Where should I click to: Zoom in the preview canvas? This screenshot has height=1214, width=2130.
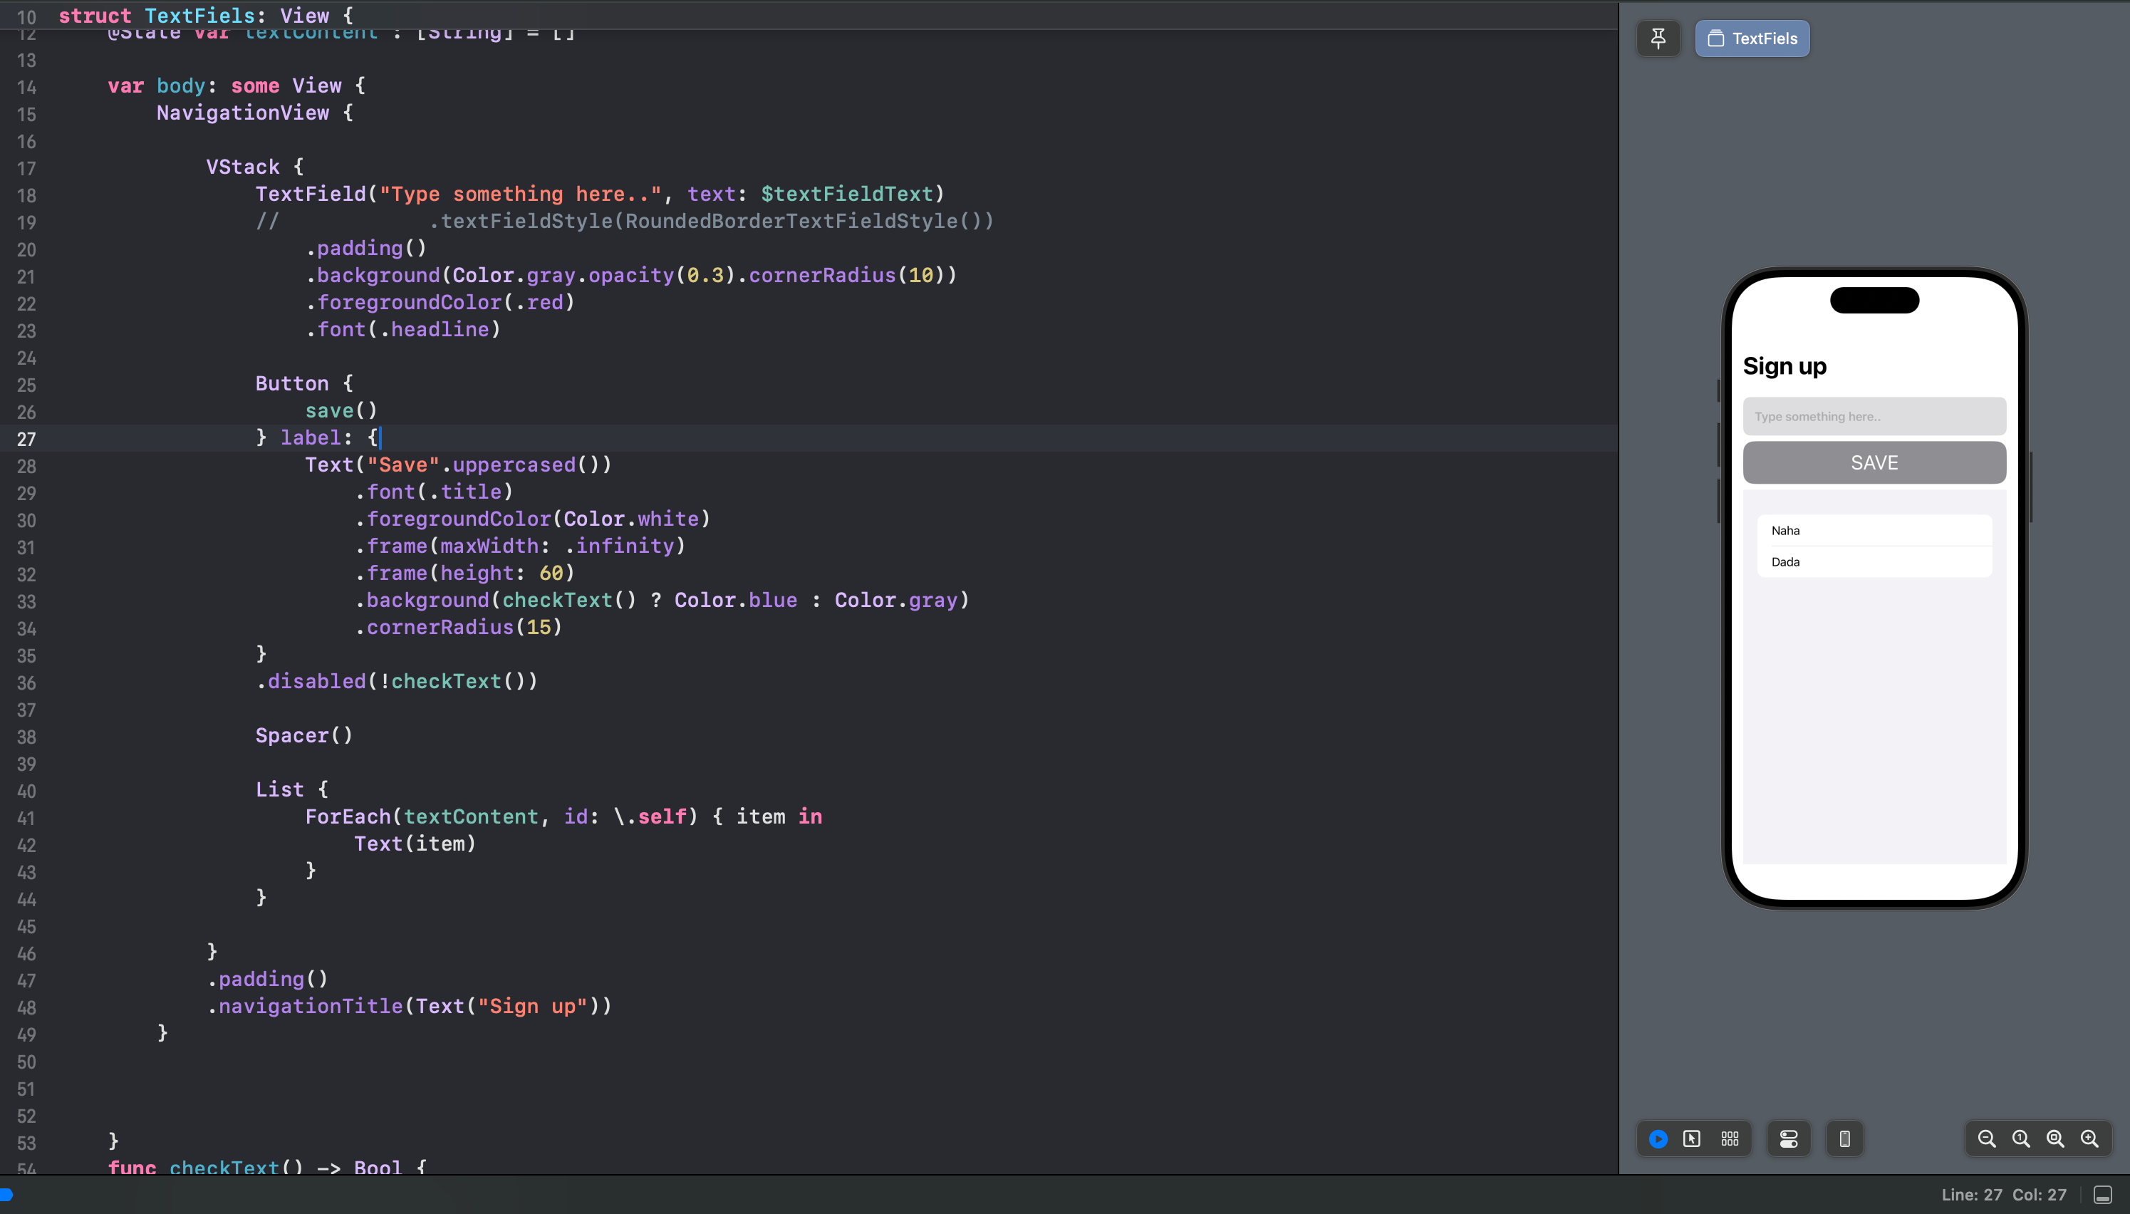click(x=2089, y=1139)
